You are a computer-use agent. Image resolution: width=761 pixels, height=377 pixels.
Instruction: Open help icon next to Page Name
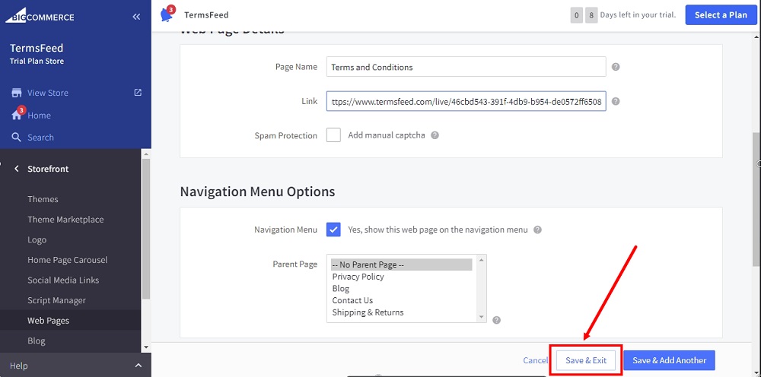coord(616,67)
